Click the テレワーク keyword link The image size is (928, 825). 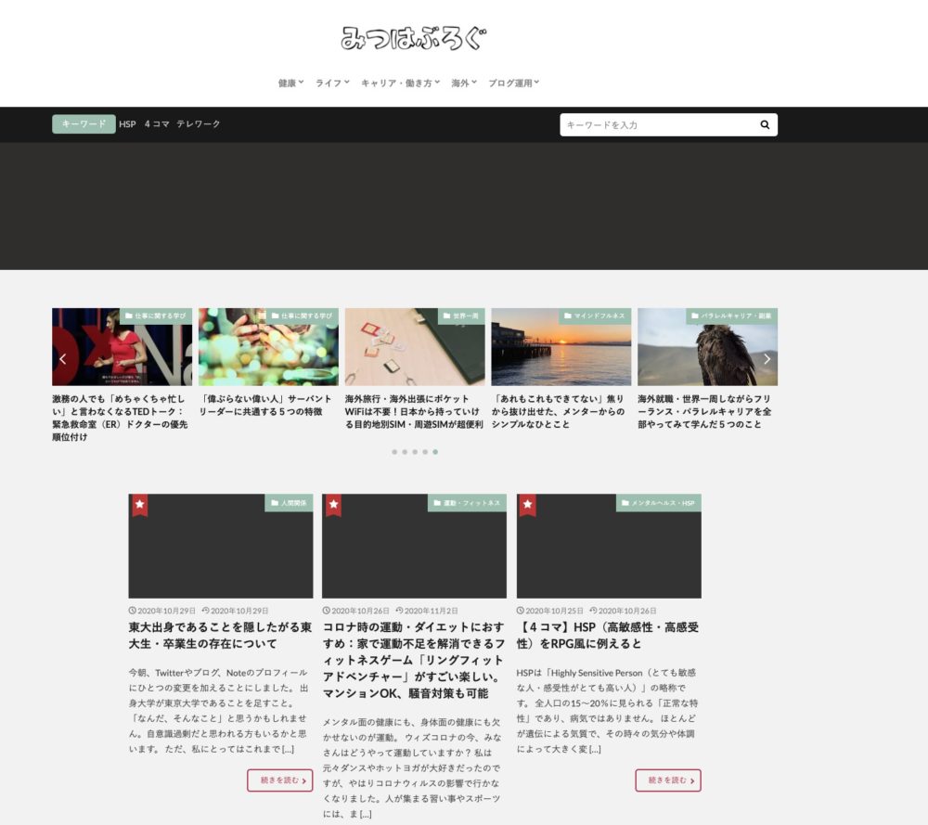click(199, 124)
